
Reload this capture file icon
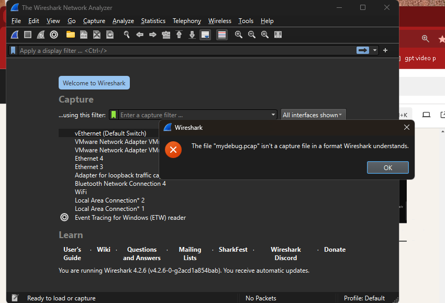point(110,35)
